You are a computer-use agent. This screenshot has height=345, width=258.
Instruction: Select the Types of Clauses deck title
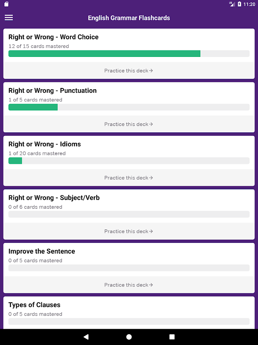point(34,305)
